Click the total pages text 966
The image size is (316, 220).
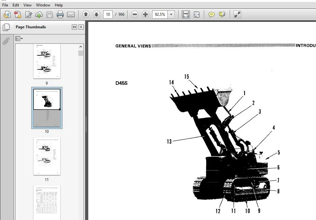tap(121, 14)
